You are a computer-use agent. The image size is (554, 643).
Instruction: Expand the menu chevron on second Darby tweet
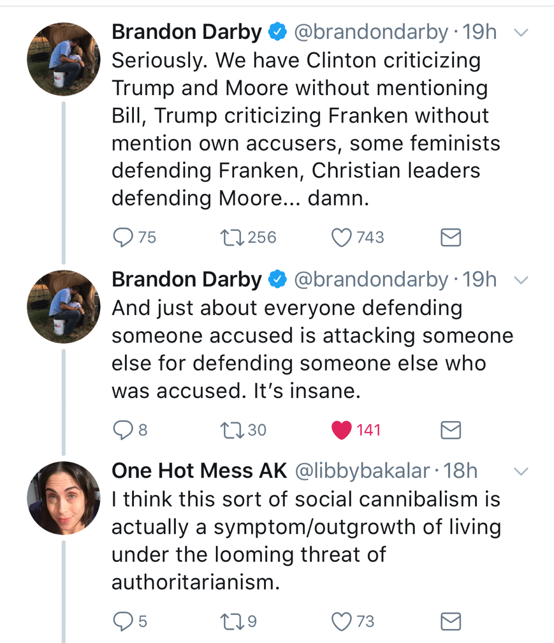click(x=521, y=280)
